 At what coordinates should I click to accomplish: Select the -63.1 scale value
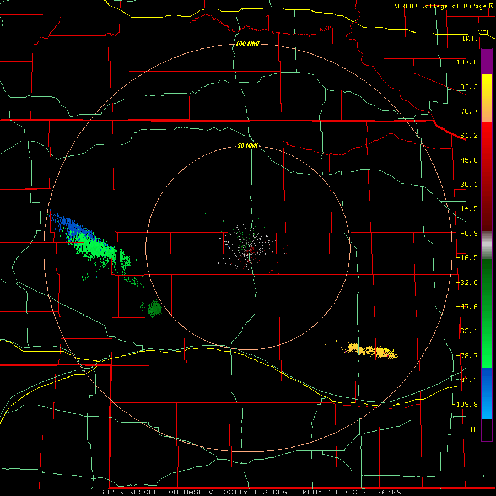pos(467,331)
